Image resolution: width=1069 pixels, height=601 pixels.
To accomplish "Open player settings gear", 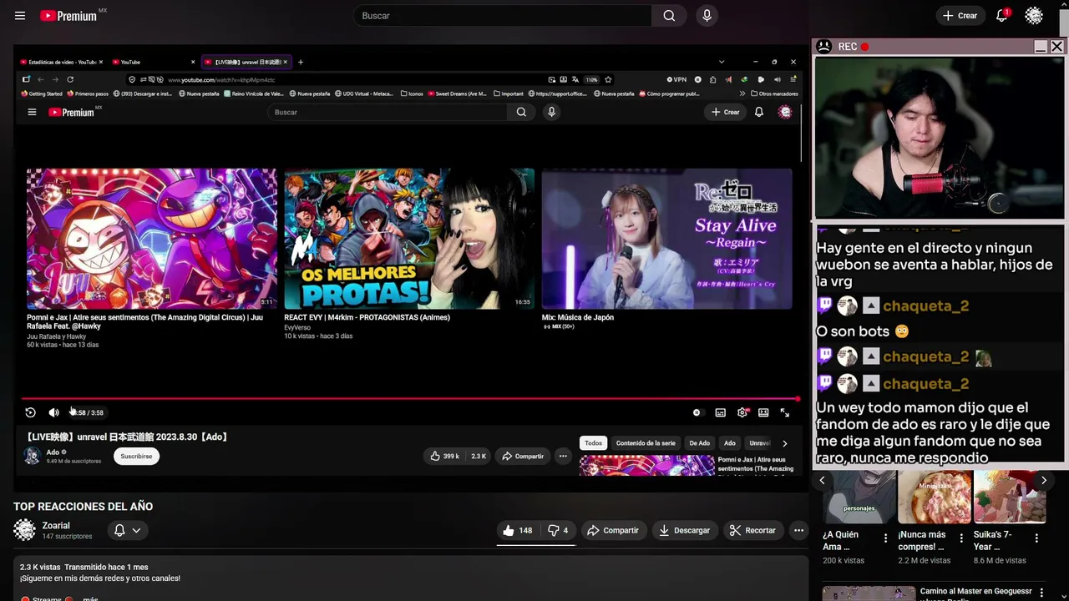I will point(742,412).
